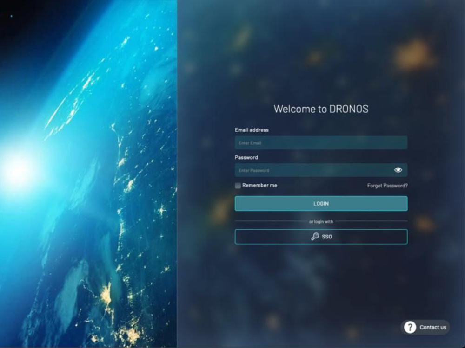The image size is (465, 348).
Task: Click the 'Password' field label
Action: pos(246,157)
